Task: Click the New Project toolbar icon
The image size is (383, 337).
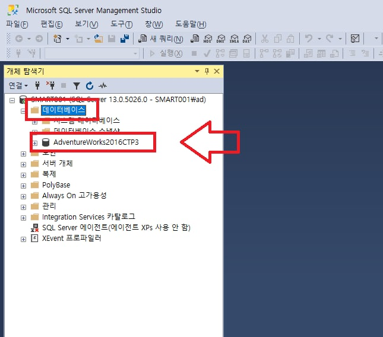Action: [x=58, y=39]
